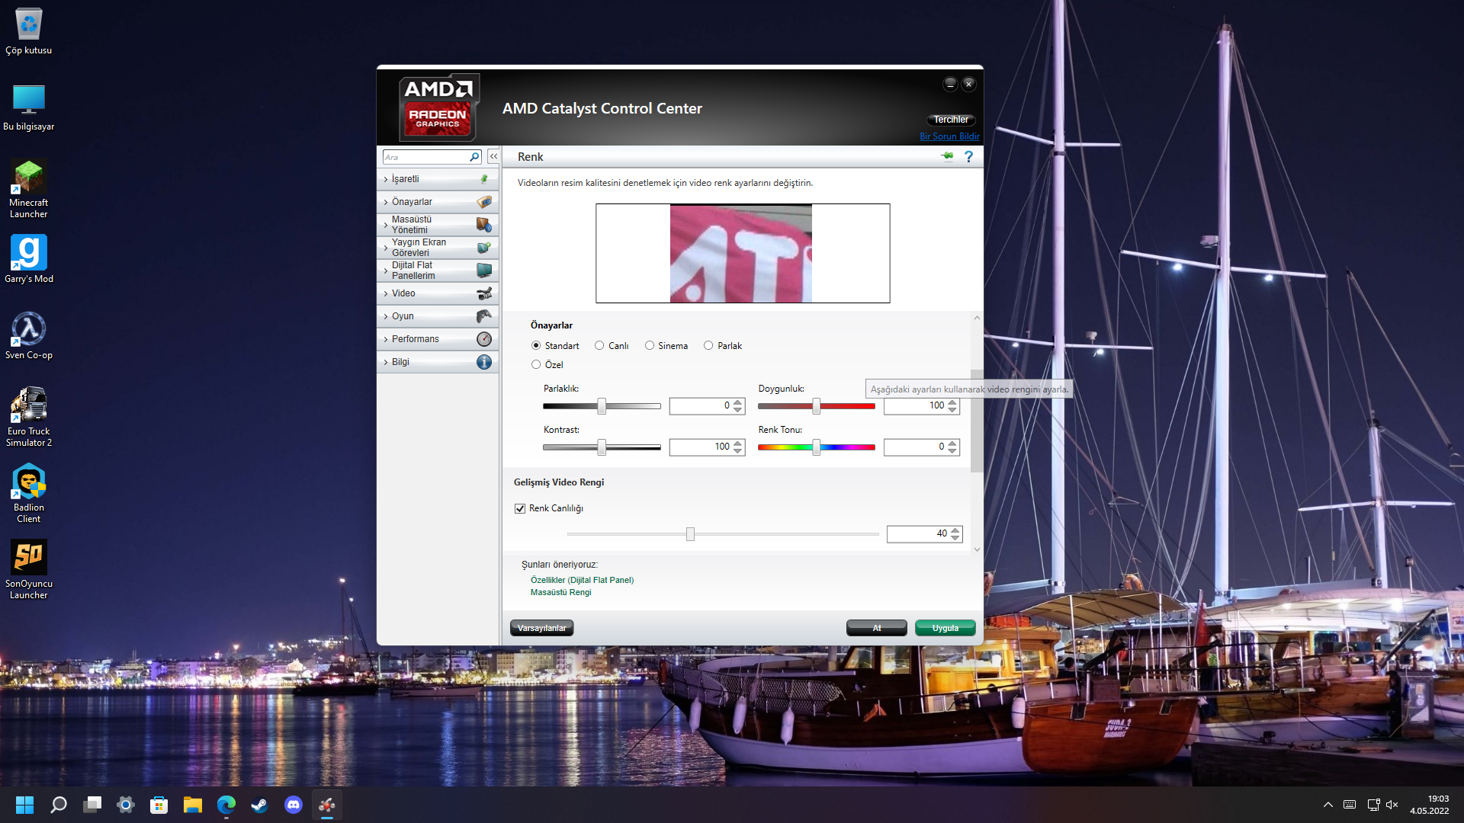Image resolution: width=1464 pixels, height=823 pixels.
Task: Select the Canlı preset radio button
Action: click(x=599, y=346)
